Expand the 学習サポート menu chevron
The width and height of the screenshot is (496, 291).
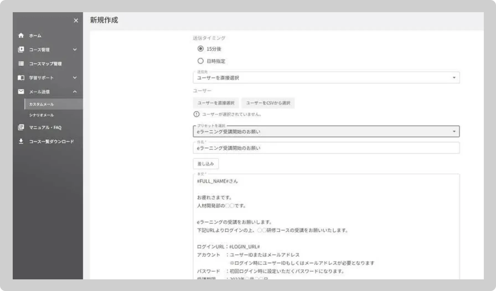click(75, 78)
